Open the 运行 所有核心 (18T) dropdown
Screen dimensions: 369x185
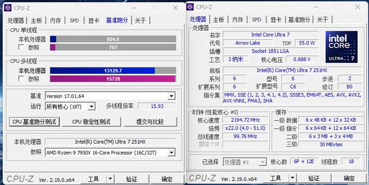pos(91,107)
